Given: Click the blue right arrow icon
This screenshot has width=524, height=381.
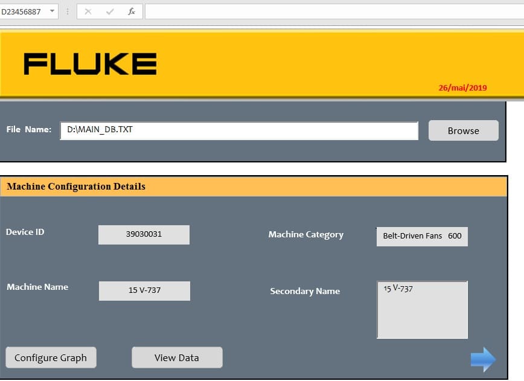Looking at the screenshot, I should 483,359.
